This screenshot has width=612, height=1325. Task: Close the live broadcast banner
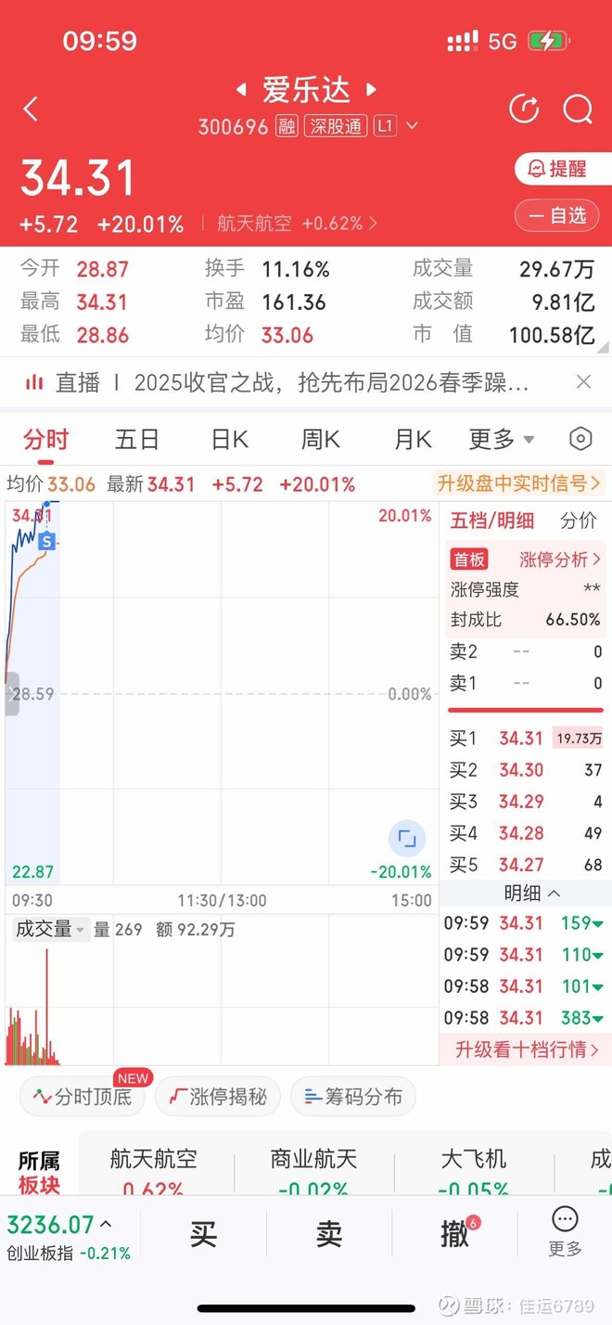[583, 381]
